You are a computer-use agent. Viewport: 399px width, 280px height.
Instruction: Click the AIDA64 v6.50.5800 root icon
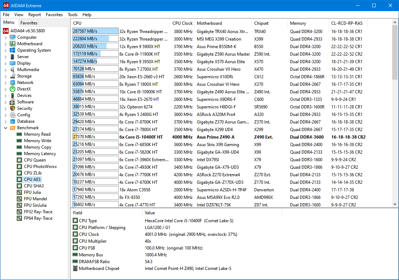click(6, 31)
